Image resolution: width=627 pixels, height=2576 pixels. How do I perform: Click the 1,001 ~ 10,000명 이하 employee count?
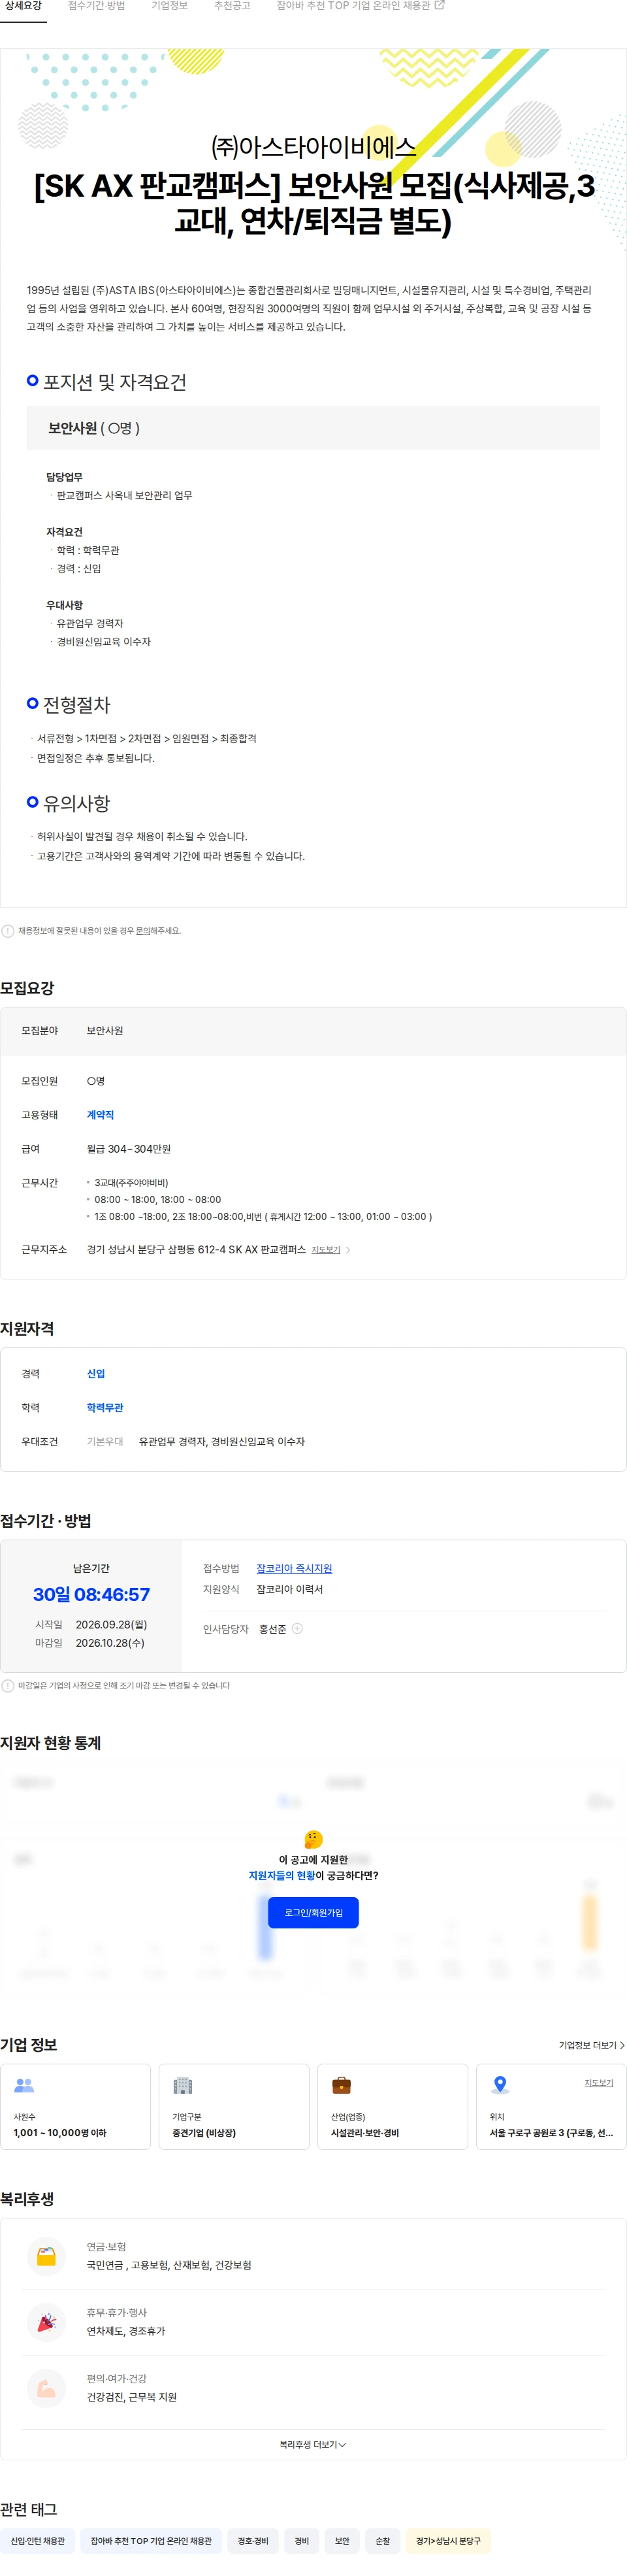(x=60, y=2133)
